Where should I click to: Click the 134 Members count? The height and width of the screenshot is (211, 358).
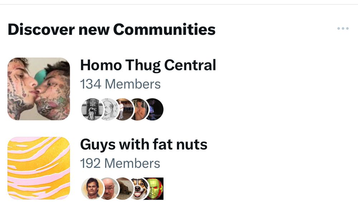pyautogui.click(x=120, y=84)
